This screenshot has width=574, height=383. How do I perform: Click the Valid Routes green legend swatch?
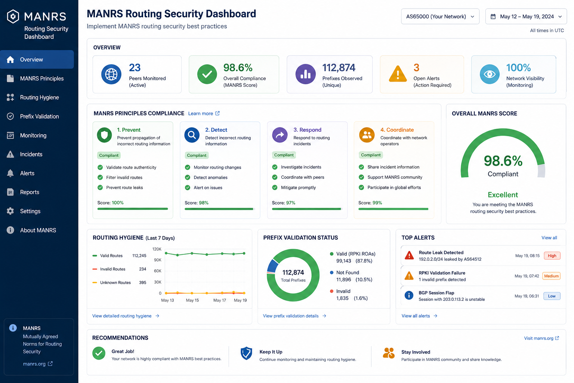(95, 256)
